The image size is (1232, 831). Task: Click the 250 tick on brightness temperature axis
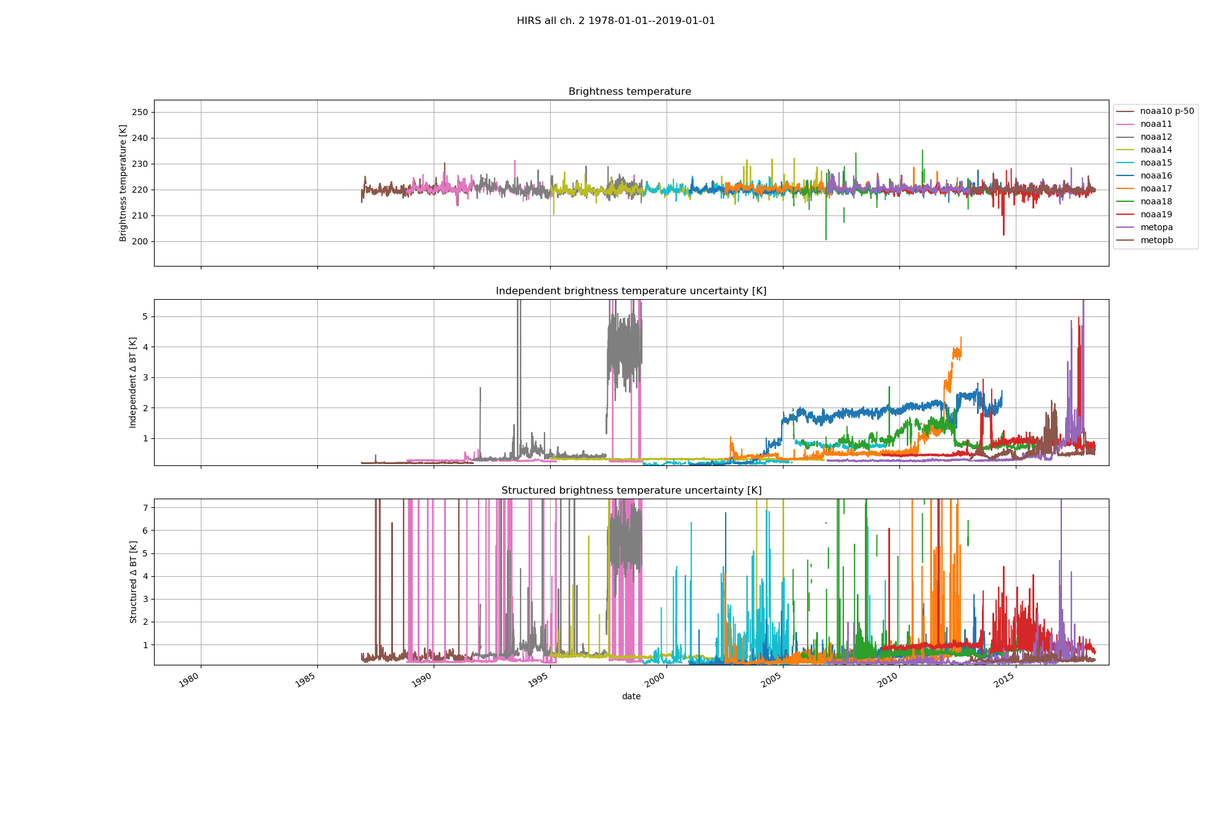coord(140,112)
